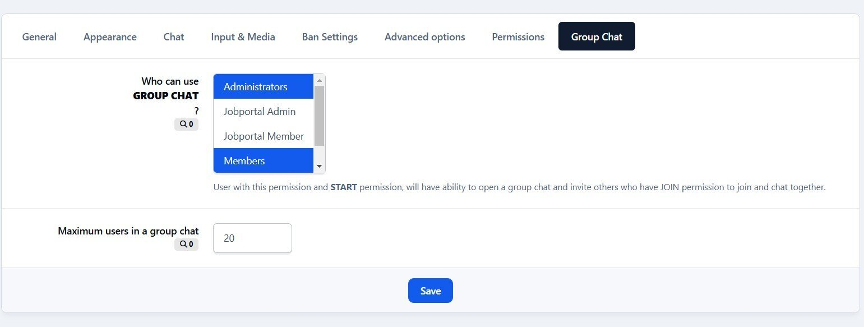Image resolution: width=864 pixels, height=327 pixels.
Task: Click the search badge under Maximum users label
Action: tap(186, 245)
